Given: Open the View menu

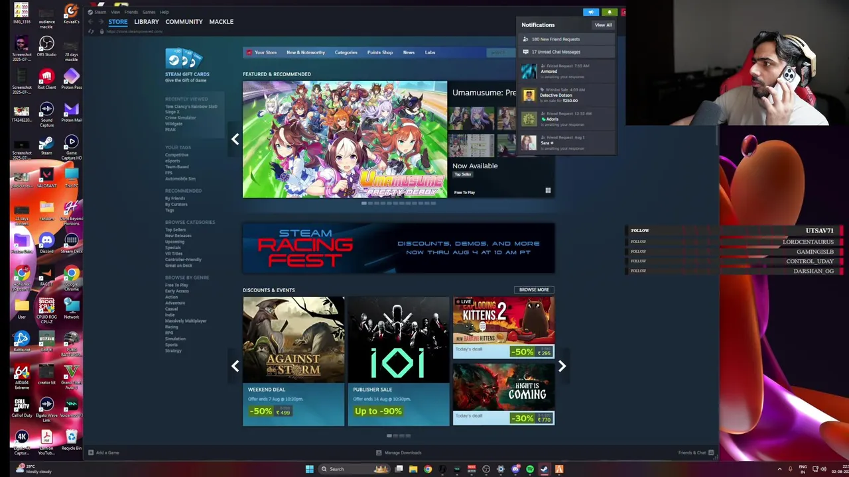Looking at the screenshot, I should [115, 12].
